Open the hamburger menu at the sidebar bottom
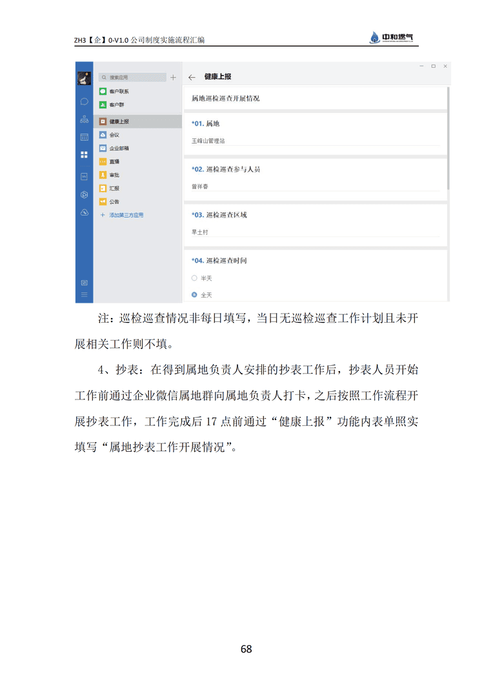Viewport: 493px width, 697px height. click(x=84, y=295)
